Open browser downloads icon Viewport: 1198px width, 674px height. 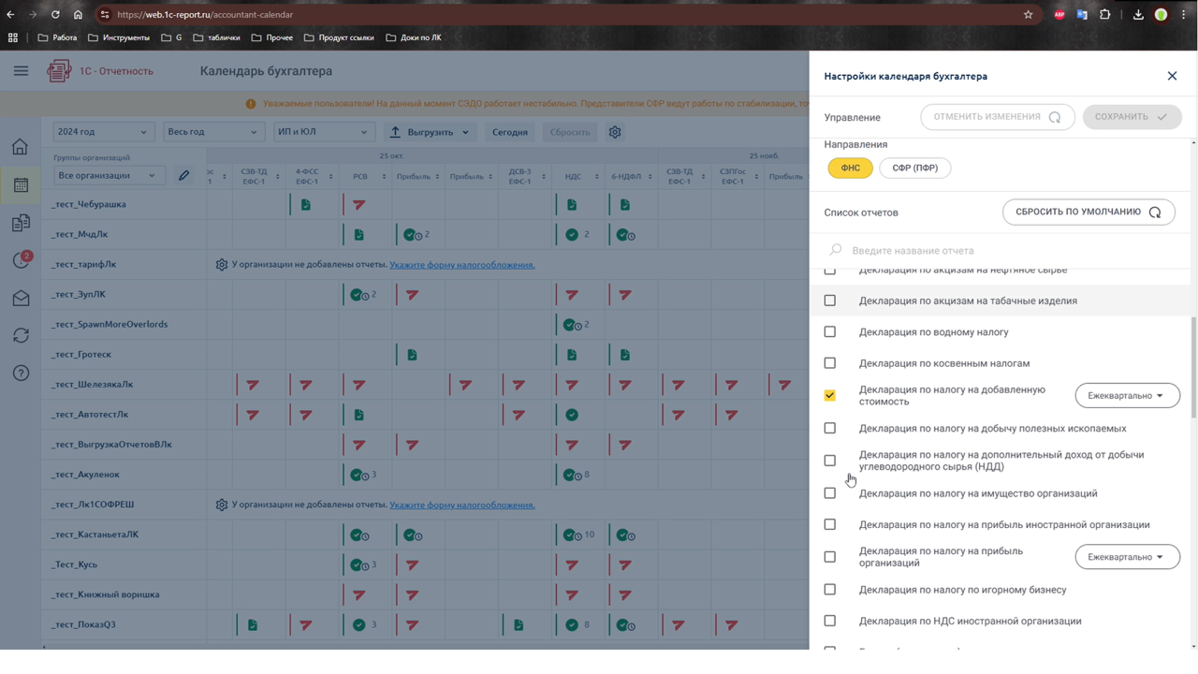(1138, 15)
